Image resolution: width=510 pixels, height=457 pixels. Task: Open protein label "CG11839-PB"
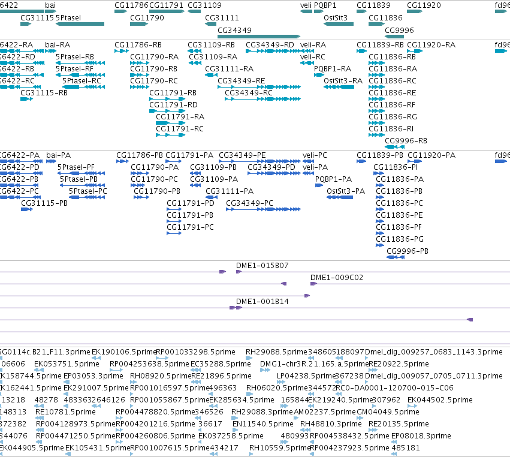click(379, 155)
